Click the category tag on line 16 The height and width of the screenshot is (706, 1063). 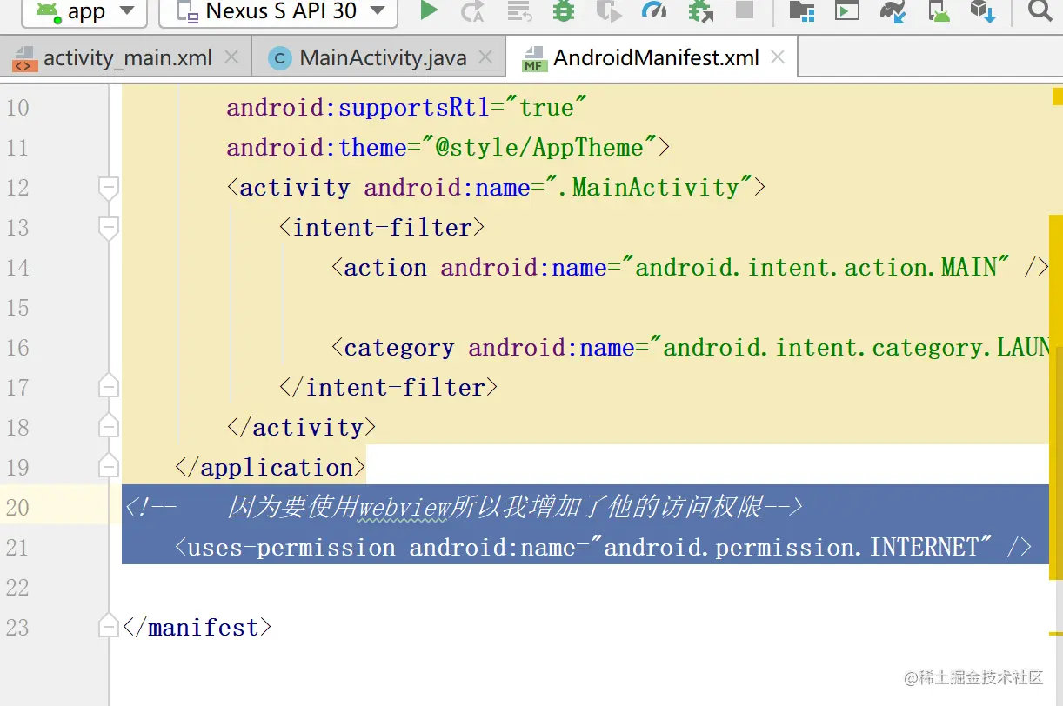click(398, 347)
